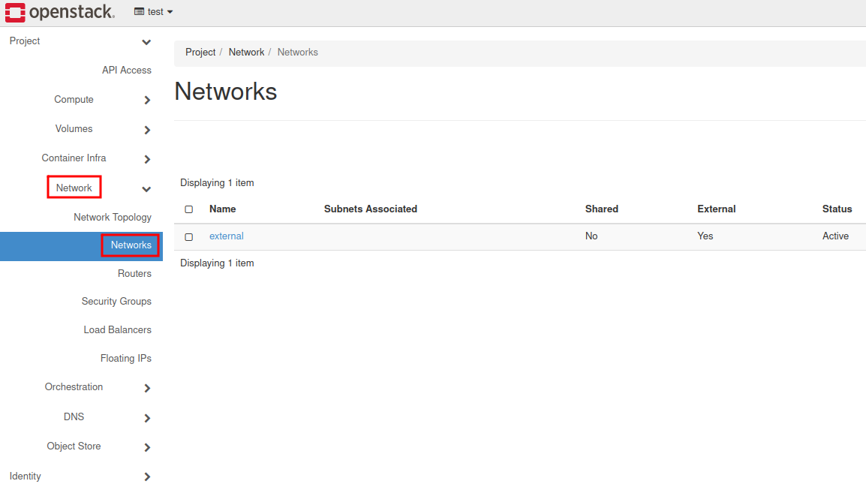This screenshot has height=487, width=866.
Task: Check the select-all checkbox in table header
Action: (x=189, y=209)
